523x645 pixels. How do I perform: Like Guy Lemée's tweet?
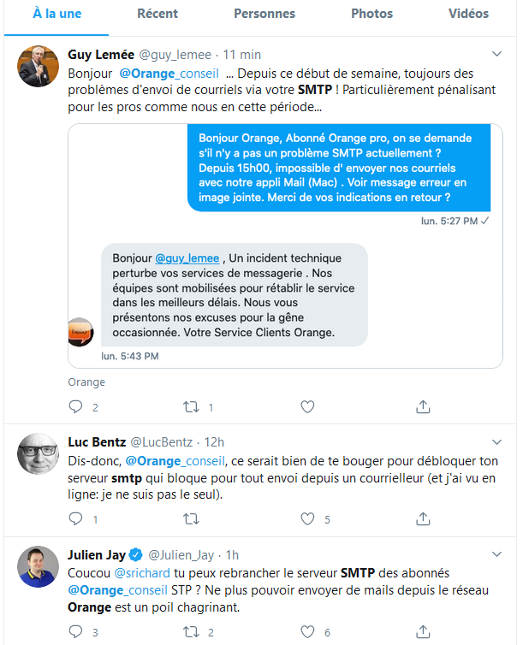307,407
